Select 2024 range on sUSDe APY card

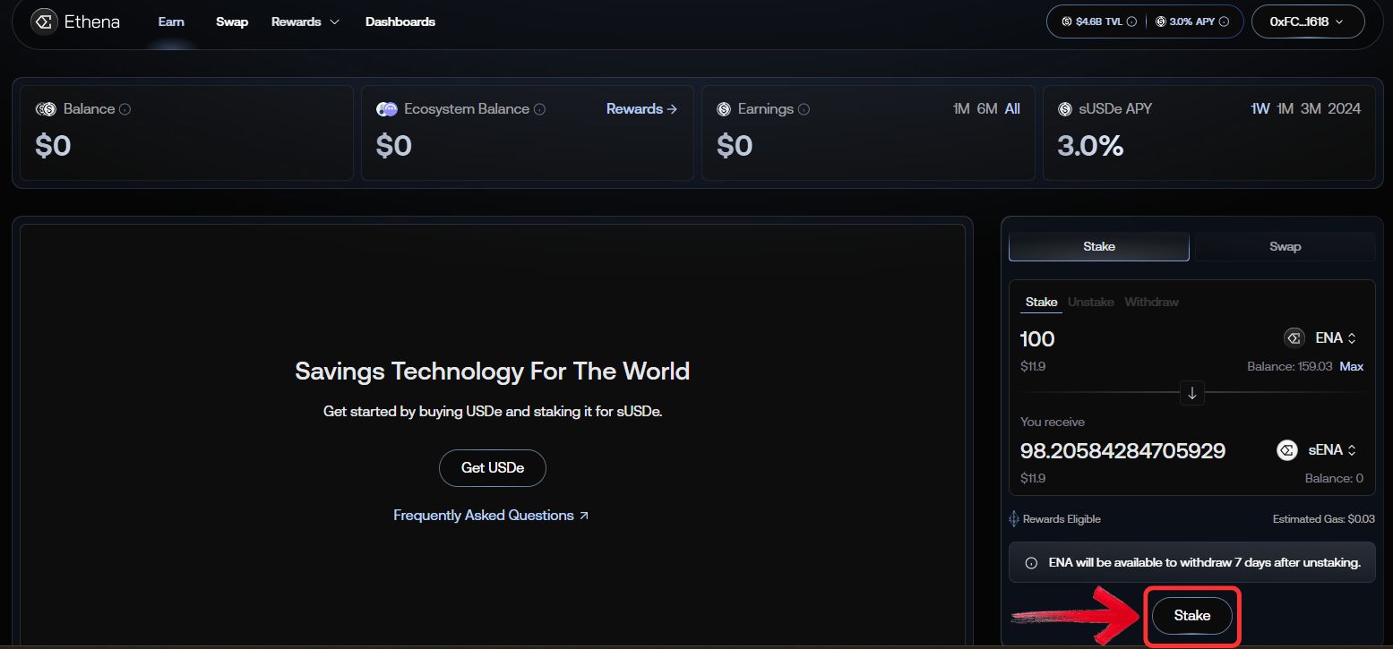pyautogui.click(x=1345, y=109)
